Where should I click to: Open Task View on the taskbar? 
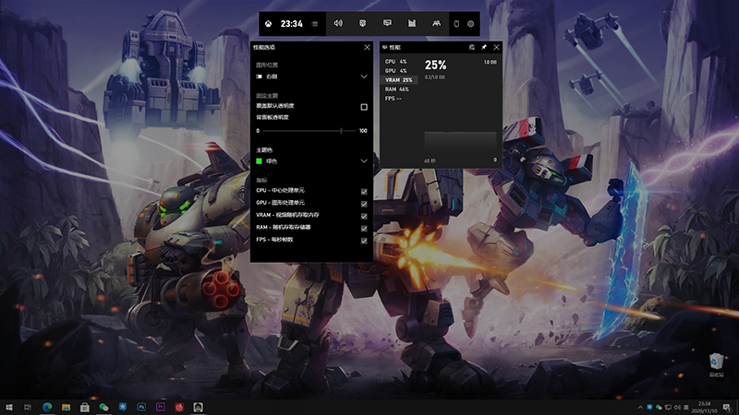point(28,407)
